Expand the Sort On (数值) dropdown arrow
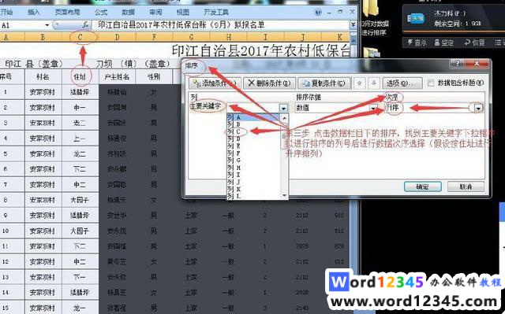Image resolution: width=505 pixels, height=314 pixels. [x=373, y=108]
